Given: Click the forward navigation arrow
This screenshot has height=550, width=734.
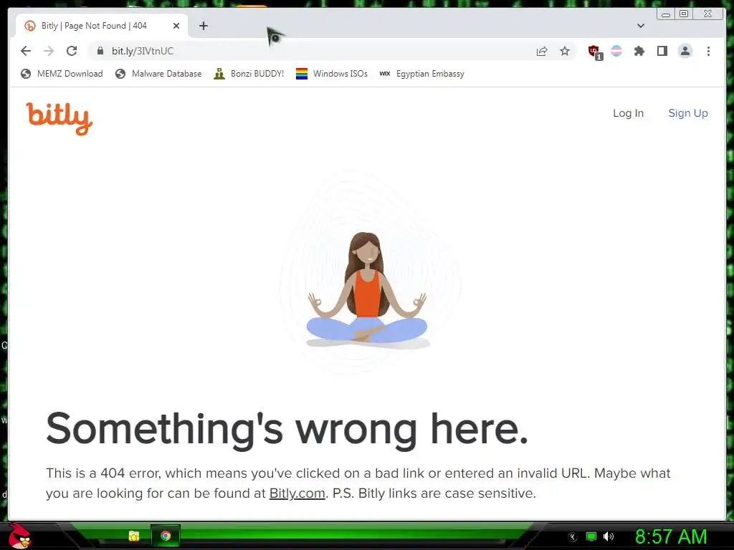Looking at the screenshot, I should point(49,51).
